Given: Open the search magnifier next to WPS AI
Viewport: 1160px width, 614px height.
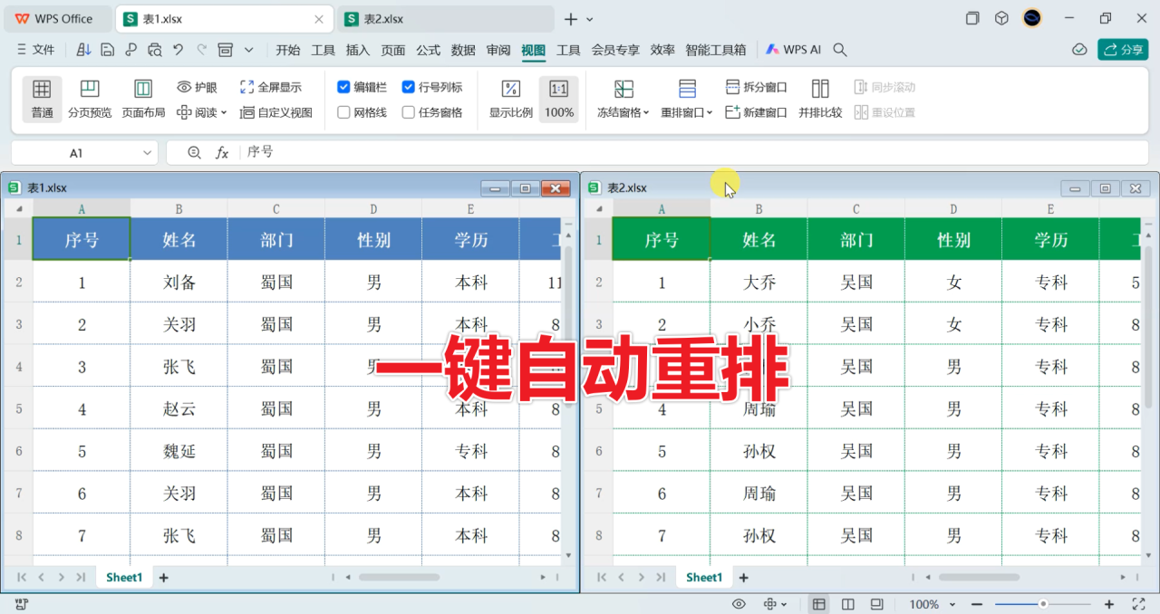Looking at the screenshot, I should [840, 50].
